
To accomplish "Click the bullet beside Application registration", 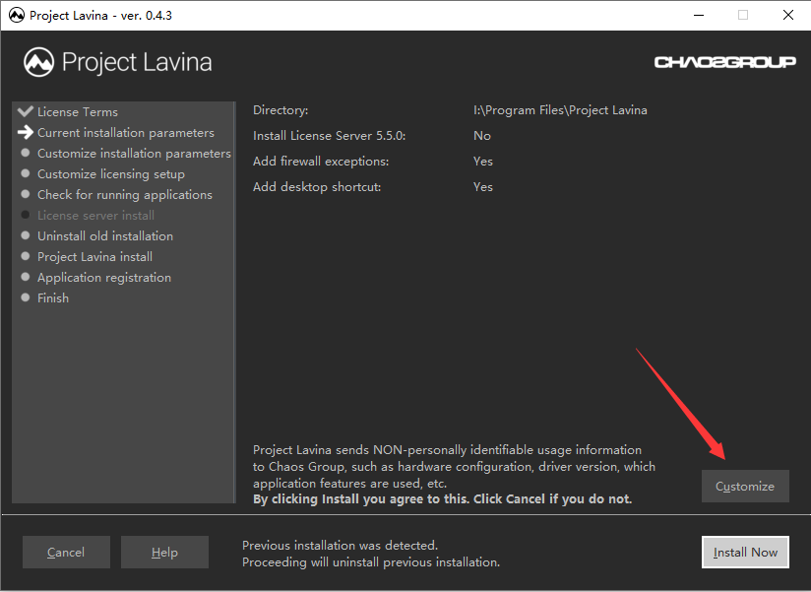I will point(26,277).
